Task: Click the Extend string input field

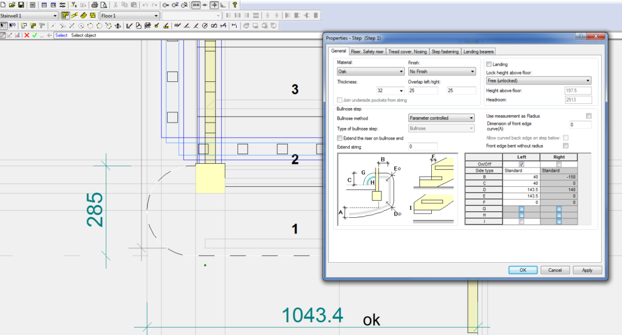Action: tap(423, 147)
